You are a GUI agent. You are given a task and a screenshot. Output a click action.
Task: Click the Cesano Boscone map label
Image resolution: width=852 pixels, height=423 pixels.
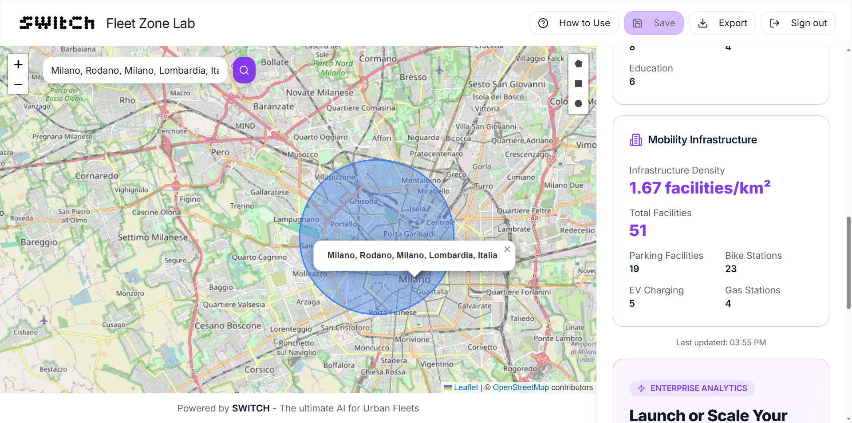(x=228, y=326)
